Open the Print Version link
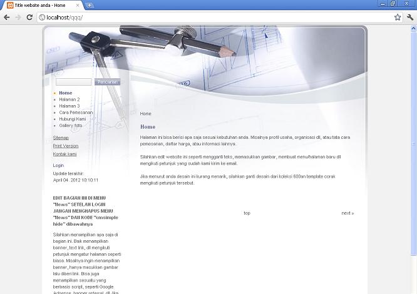The image size is (417, 294). (66, 146)
